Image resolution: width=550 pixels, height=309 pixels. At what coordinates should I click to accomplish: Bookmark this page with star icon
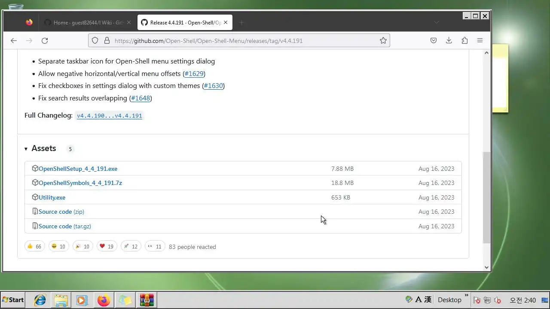click(x=383, y=41)
